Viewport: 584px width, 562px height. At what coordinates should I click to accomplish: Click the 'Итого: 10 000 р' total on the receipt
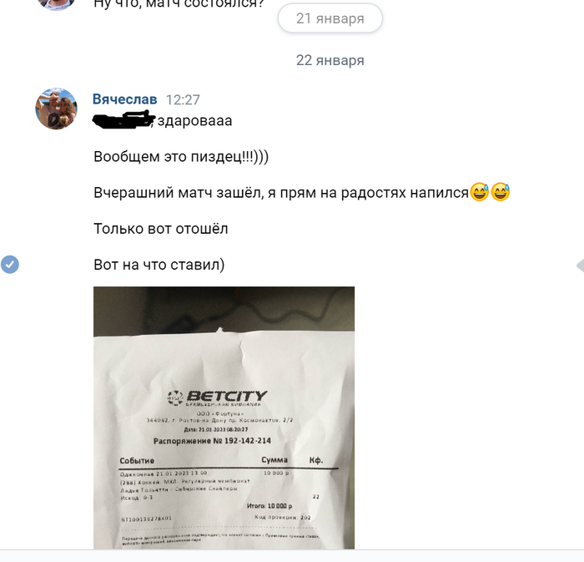269,506
